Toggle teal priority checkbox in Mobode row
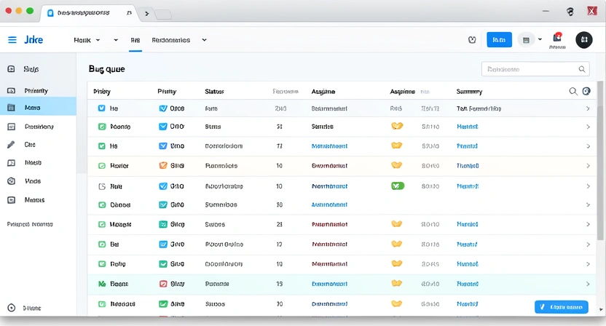This screenshot has height=326, width=606. tap(163, 224)
